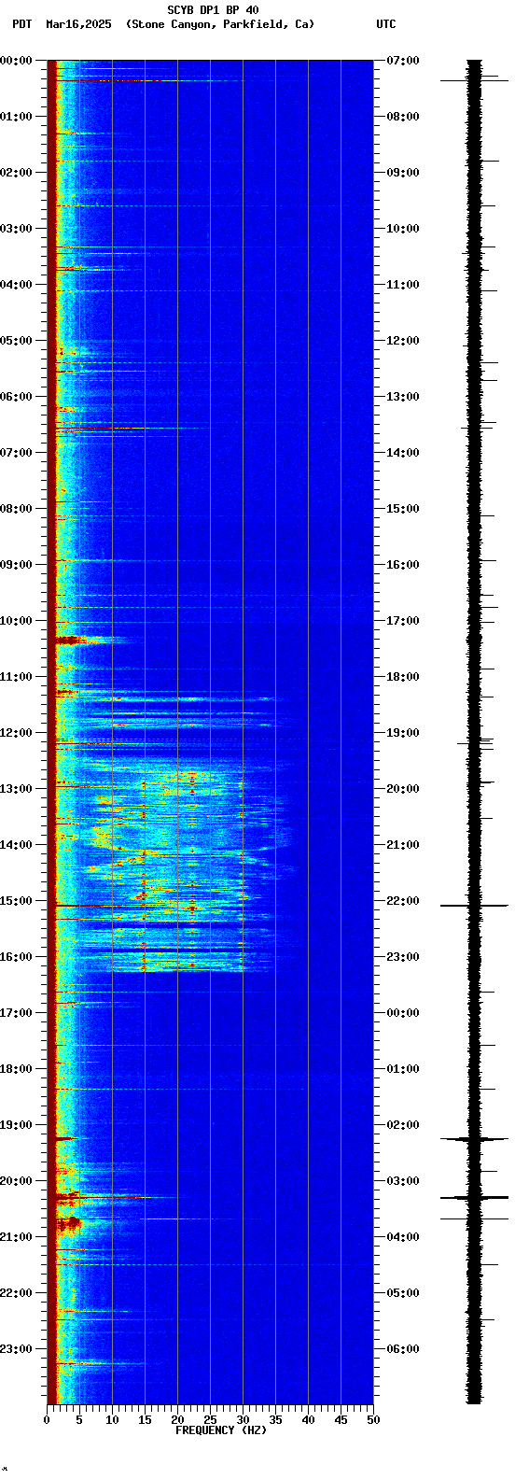
Task: Select the "22:00" label on UTC axis
Action: 402,901
